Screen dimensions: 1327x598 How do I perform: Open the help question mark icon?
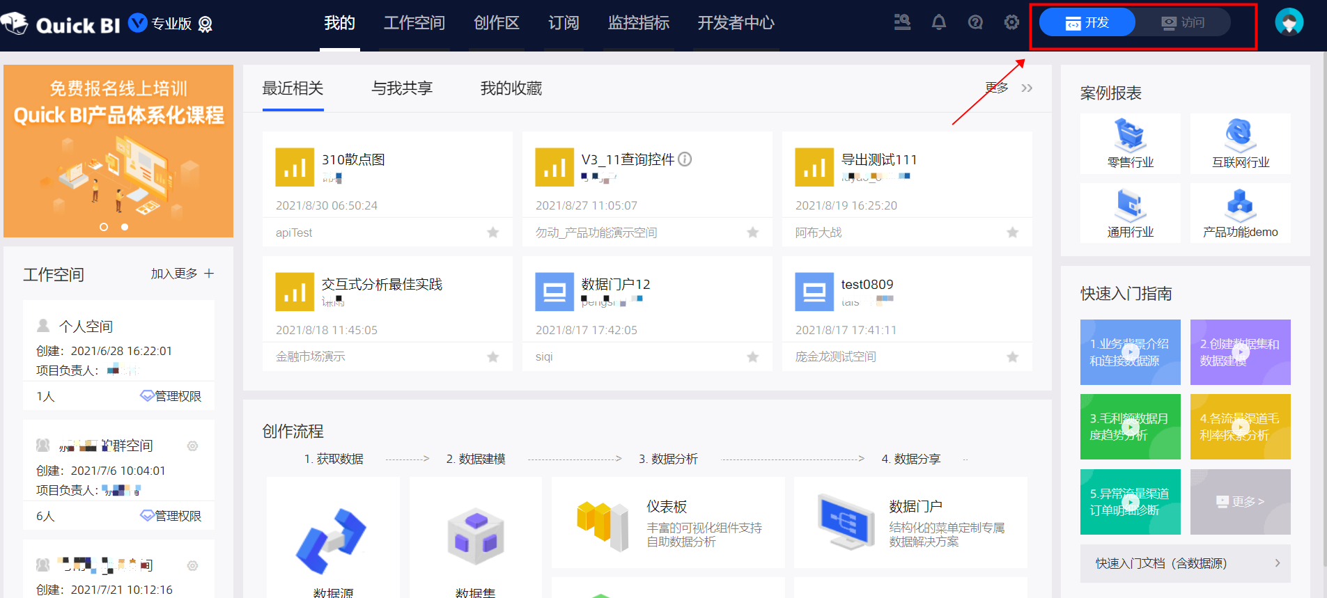click(975, 23)
